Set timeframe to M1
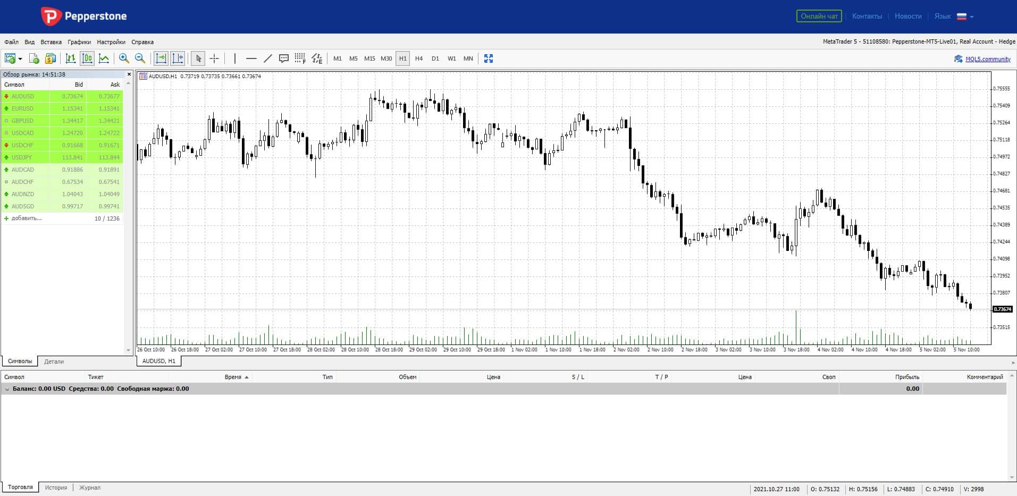 pos(338,58)
